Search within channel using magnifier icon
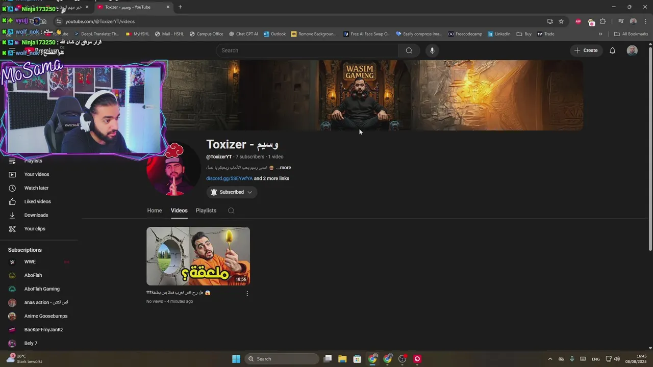Viewport: 653px width, 367px height. point(231,211)
